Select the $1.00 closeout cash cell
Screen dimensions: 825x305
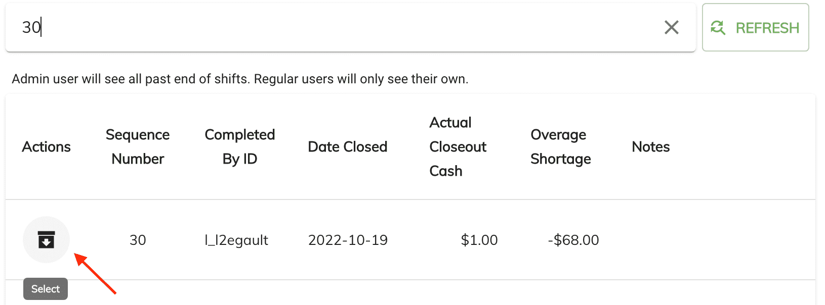[x=479, y=240]
